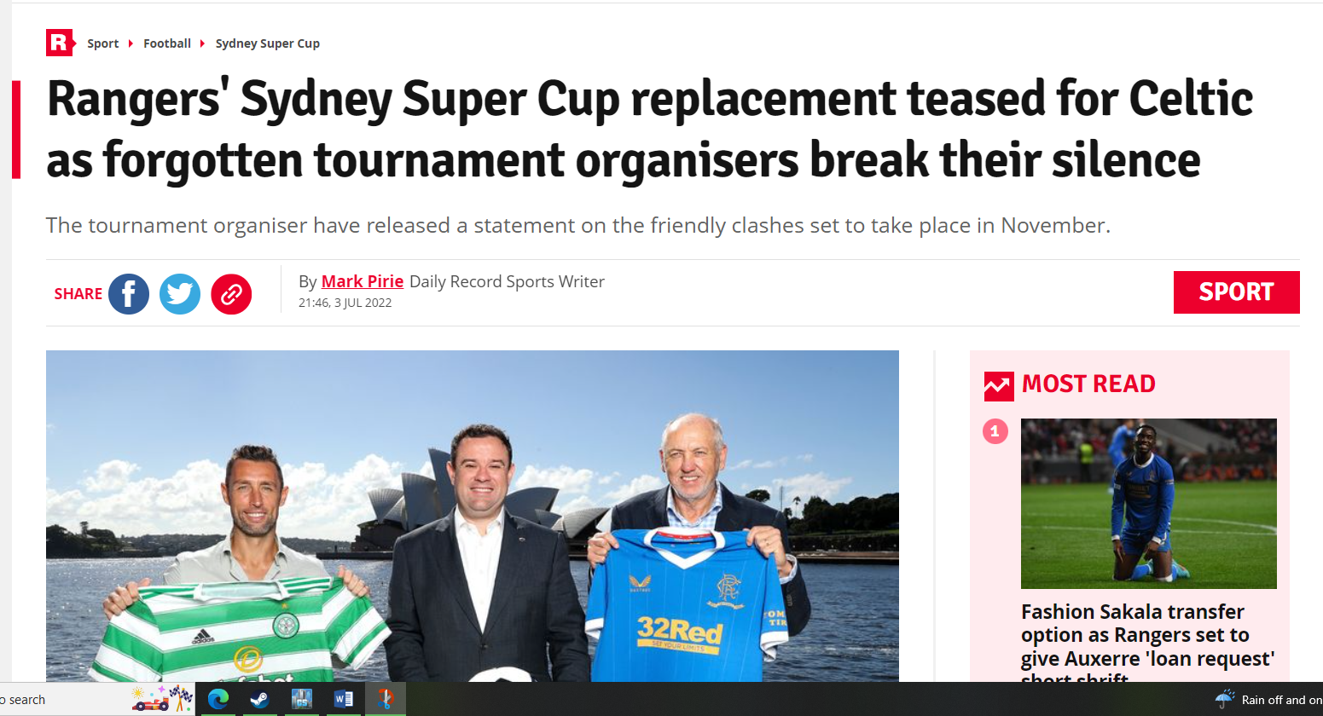Open the rain weather tray icon
1323x716 pixels.
[x=1225, y=699]
